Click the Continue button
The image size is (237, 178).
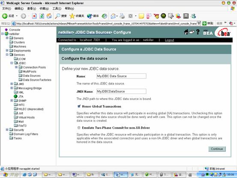(217, 149)
